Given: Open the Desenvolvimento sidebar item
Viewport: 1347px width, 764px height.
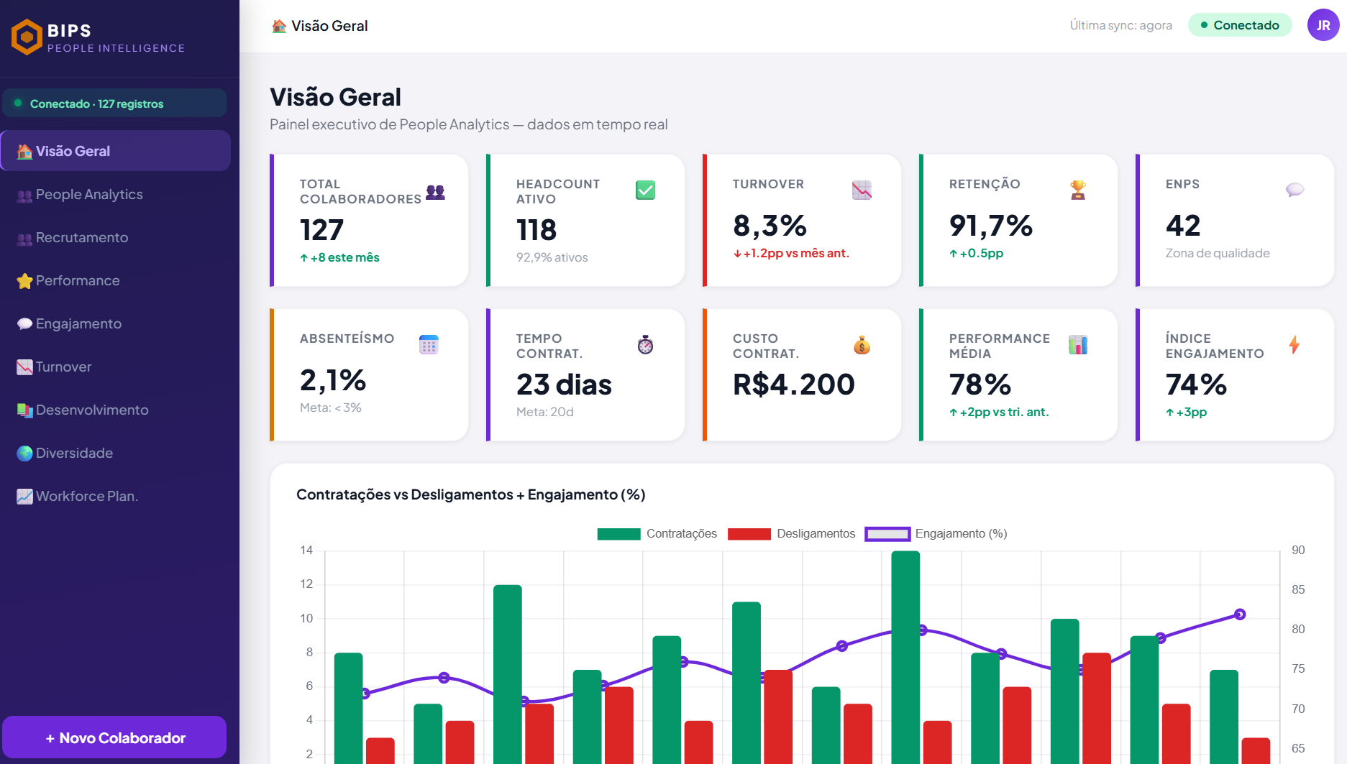Looking at the screenshot, I should point(115,410).
